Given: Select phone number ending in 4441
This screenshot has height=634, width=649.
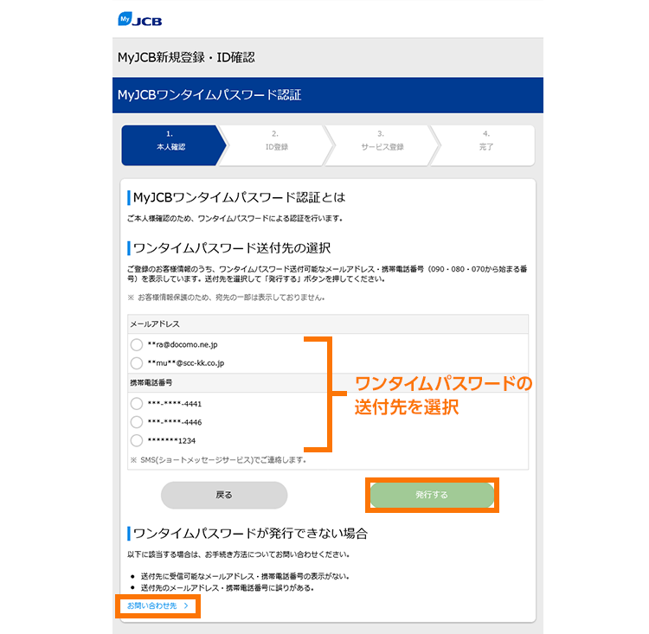Looking at the screenshot, I should pos(137,403).
